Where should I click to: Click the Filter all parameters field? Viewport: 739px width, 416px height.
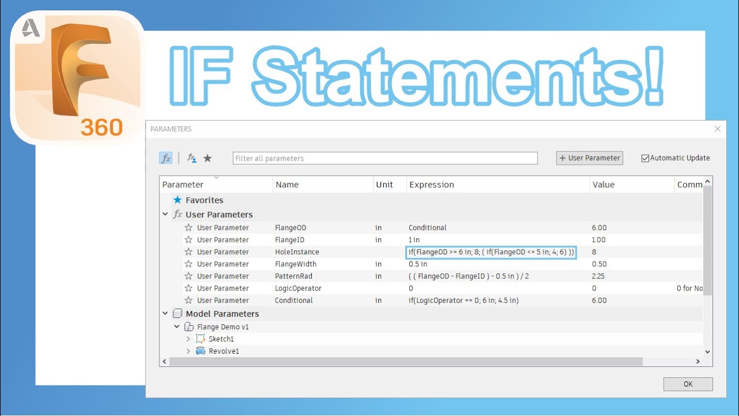pyautogui.click(x=385, y=158)
